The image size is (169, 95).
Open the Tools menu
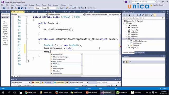(44, 5)
